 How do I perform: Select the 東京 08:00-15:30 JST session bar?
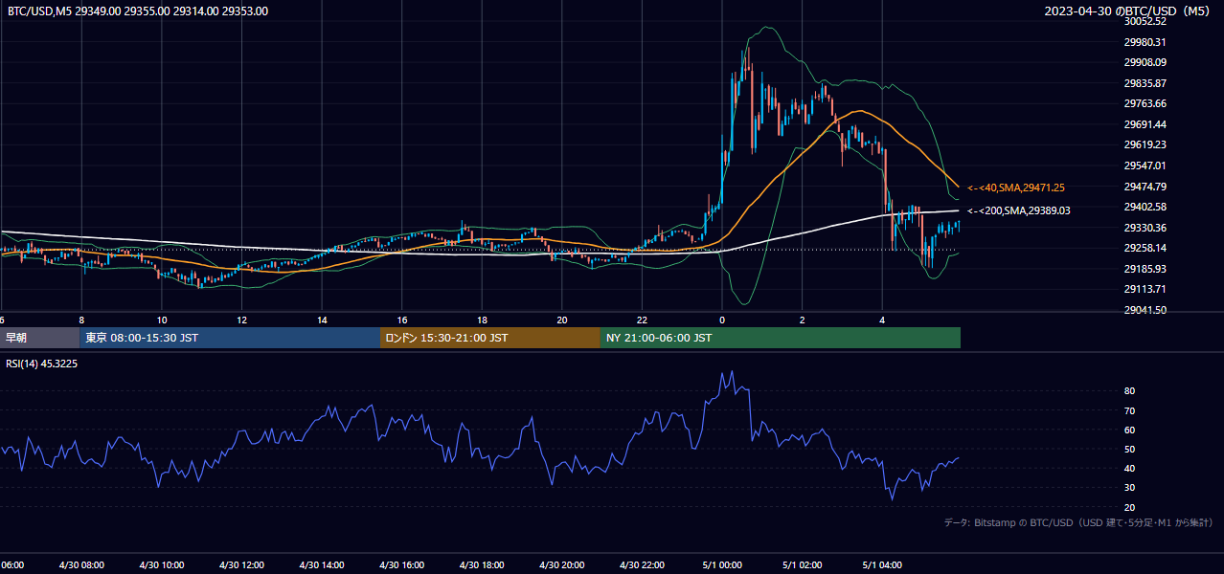[230, 338]
